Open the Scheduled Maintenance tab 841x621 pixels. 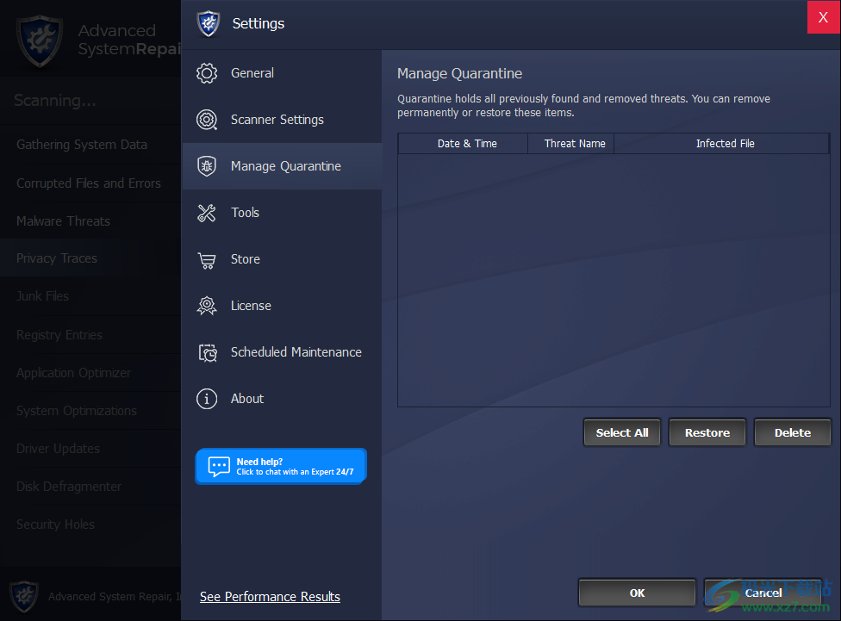(282, 352)
